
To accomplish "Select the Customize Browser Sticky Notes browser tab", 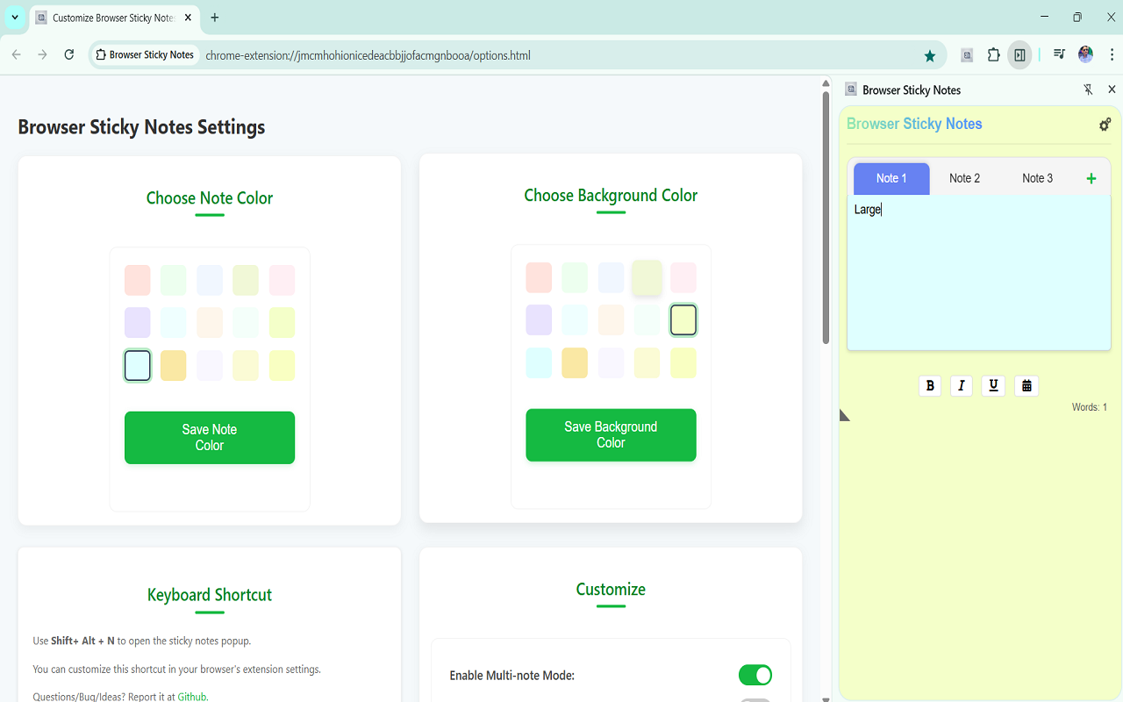I will pos(114,18).
